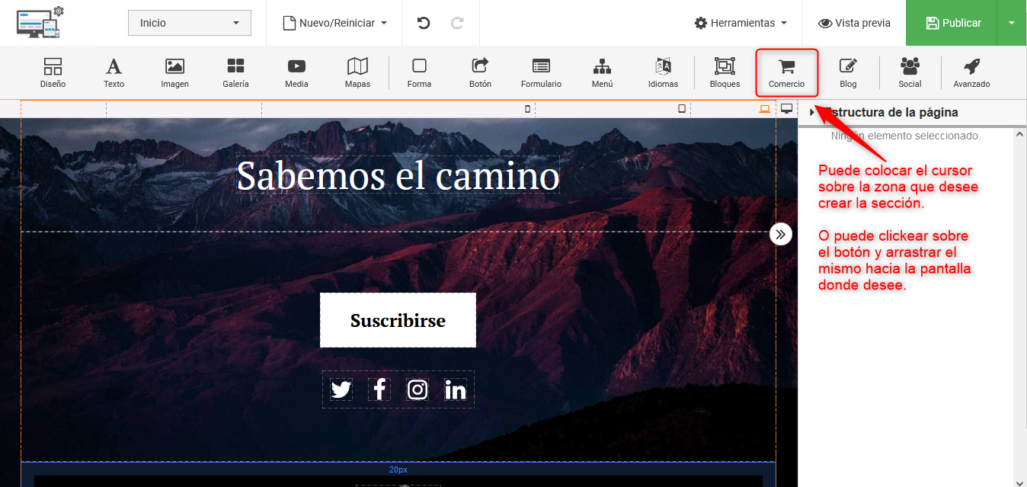The image size is (1027, 487).
Task: Switch to laptop view icon on ruler
Action: 765,109
